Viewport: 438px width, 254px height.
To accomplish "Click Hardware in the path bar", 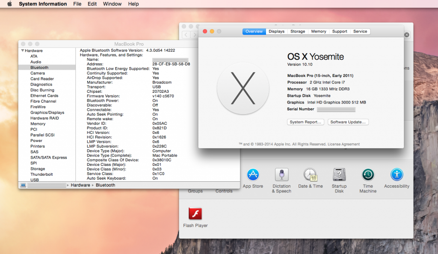I will 80,185.
